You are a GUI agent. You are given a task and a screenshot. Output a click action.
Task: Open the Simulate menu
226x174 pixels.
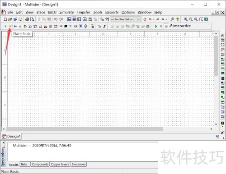tap(66, 12)
